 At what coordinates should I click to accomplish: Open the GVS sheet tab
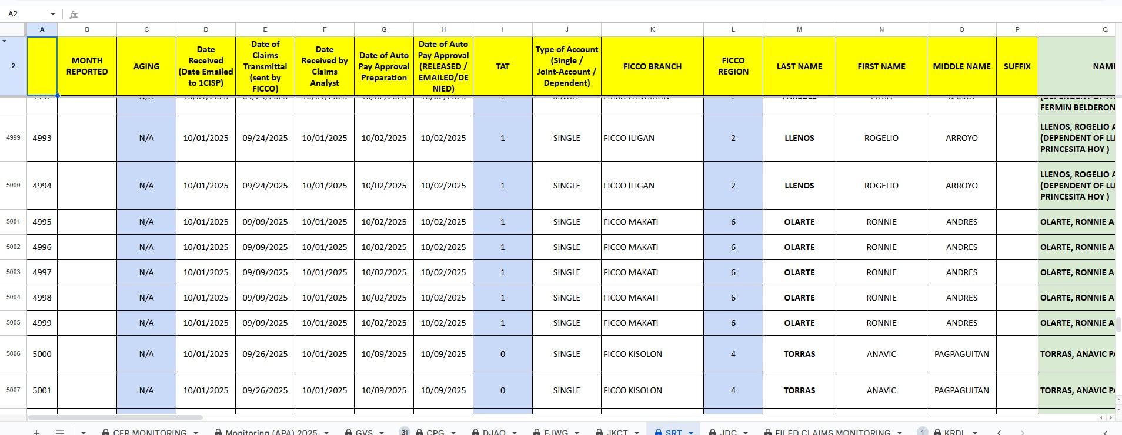[364, 432]
